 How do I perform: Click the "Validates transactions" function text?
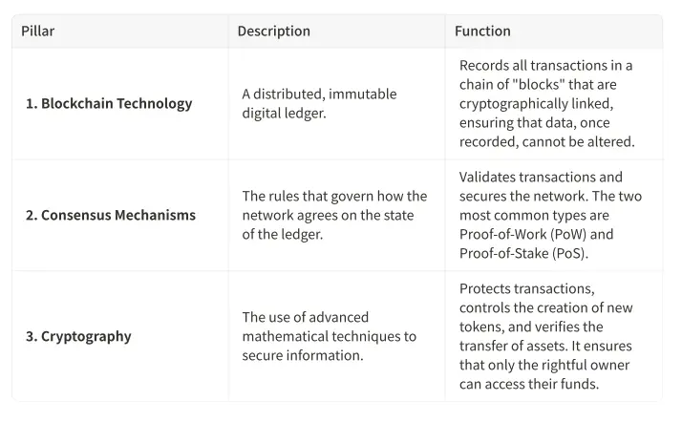(x=541, y=177)
